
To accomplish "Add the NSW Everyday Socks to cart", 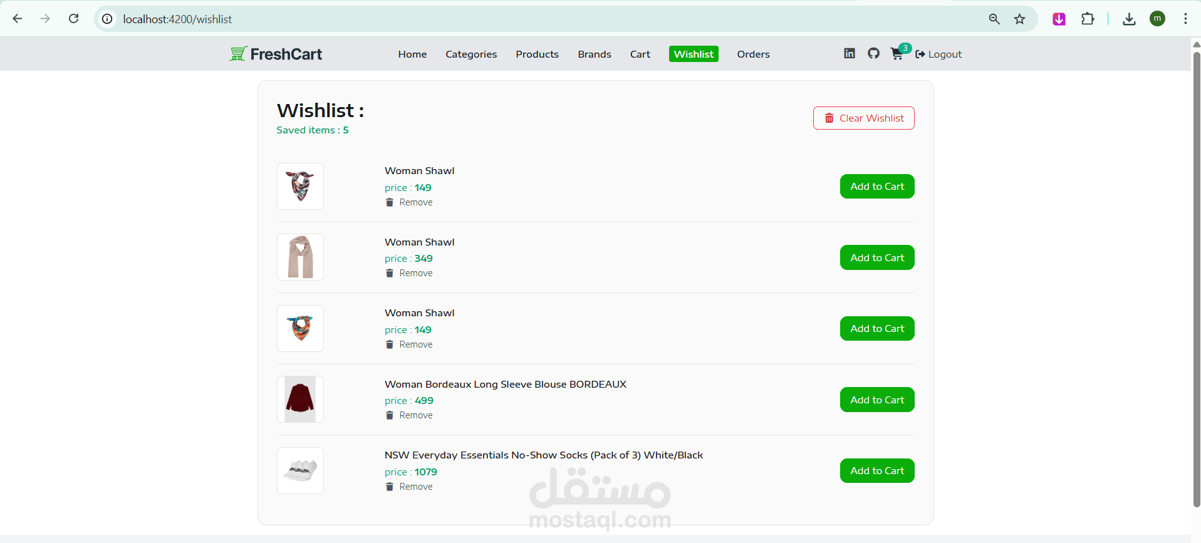I will [x=877, y=471].
